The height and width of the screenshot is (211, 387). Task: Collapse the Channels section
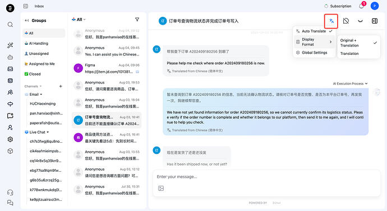click(x=33, y=86)
